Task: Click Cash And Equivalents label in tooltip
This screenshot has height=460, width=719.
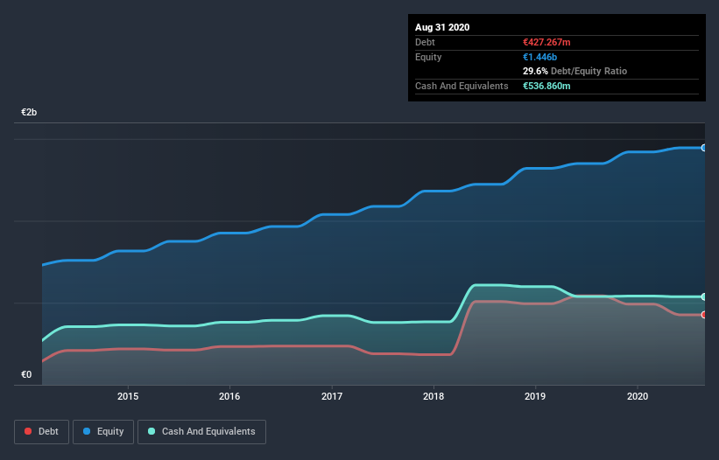Action: [462, 86]
